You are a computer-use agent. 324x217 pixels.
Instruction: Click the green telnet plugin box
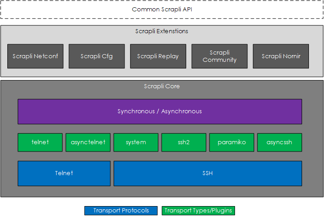click(x=40, y=142)
